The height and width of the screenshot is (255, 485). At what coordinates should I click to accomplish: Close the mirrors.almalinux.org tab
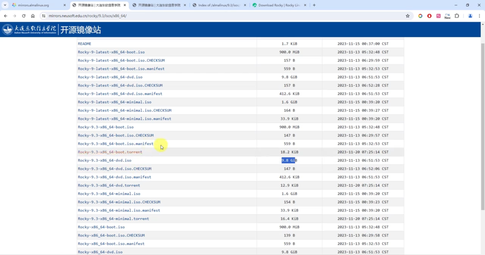tap(65, 5)
